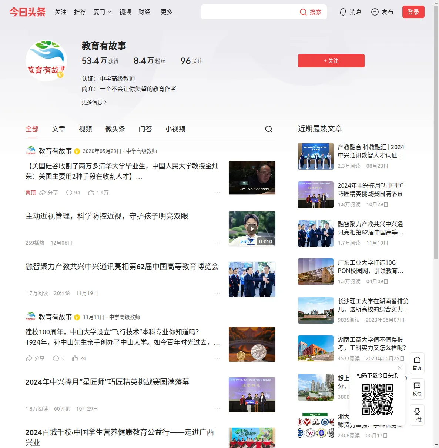Viewport: 439px width, 448px height.
Task: Open 反馈 feedback floating button
Action: click(417, 389)
